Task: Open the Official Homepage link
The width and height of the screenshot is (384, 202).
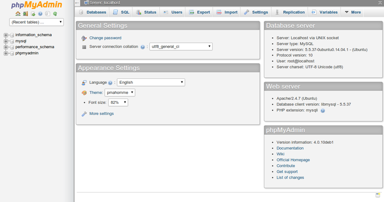Action: (293, 160)
